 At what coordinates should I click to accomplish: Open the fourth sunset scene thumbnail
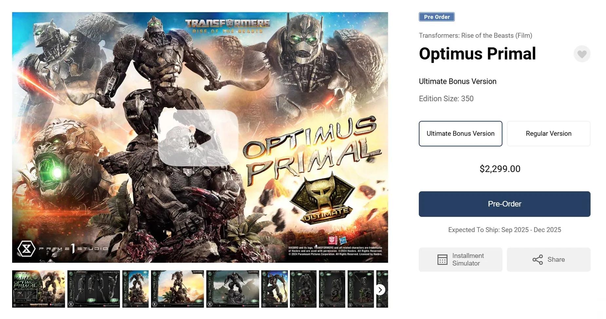[178, 289]
